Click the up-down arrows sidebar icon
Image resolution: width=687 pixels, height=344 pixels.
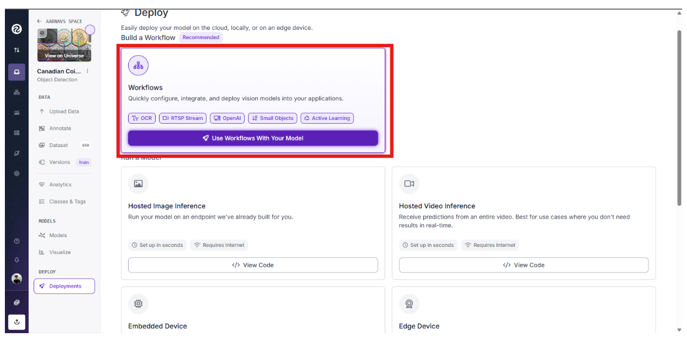(17, 50)
